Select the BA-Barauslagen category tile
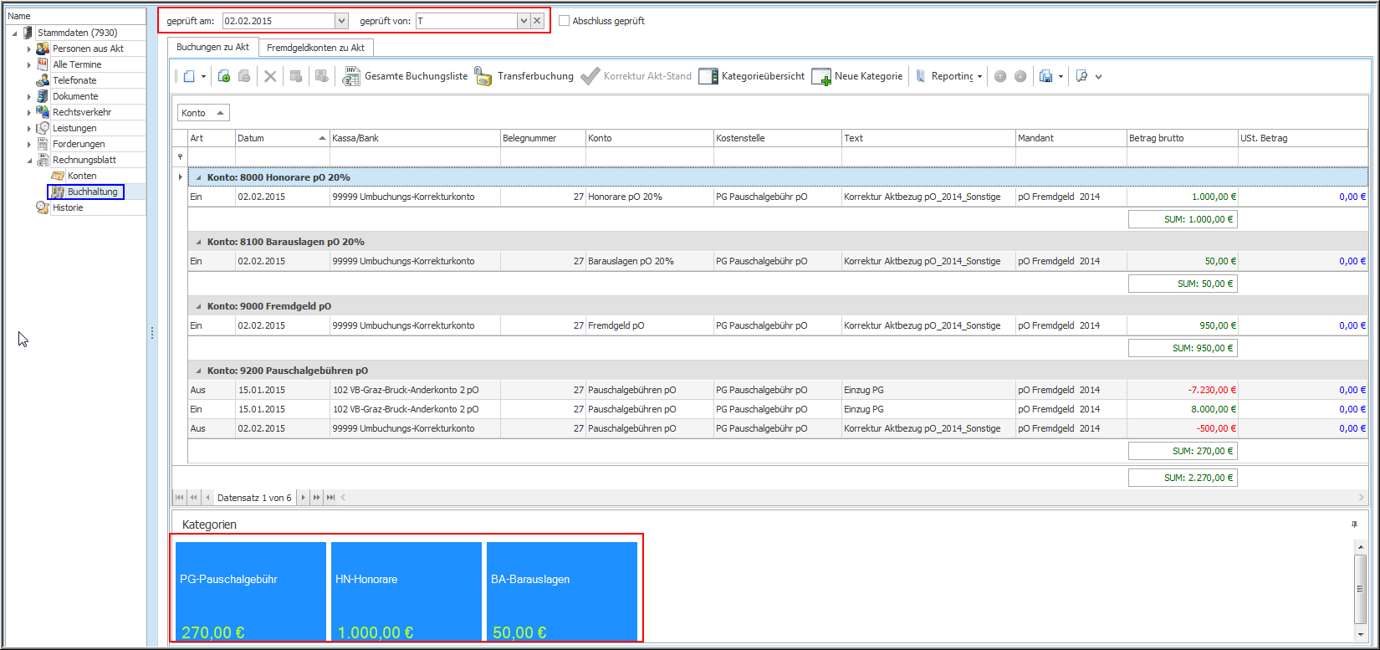This screenshot has height=650, width=1380. (x=562, y=592)
